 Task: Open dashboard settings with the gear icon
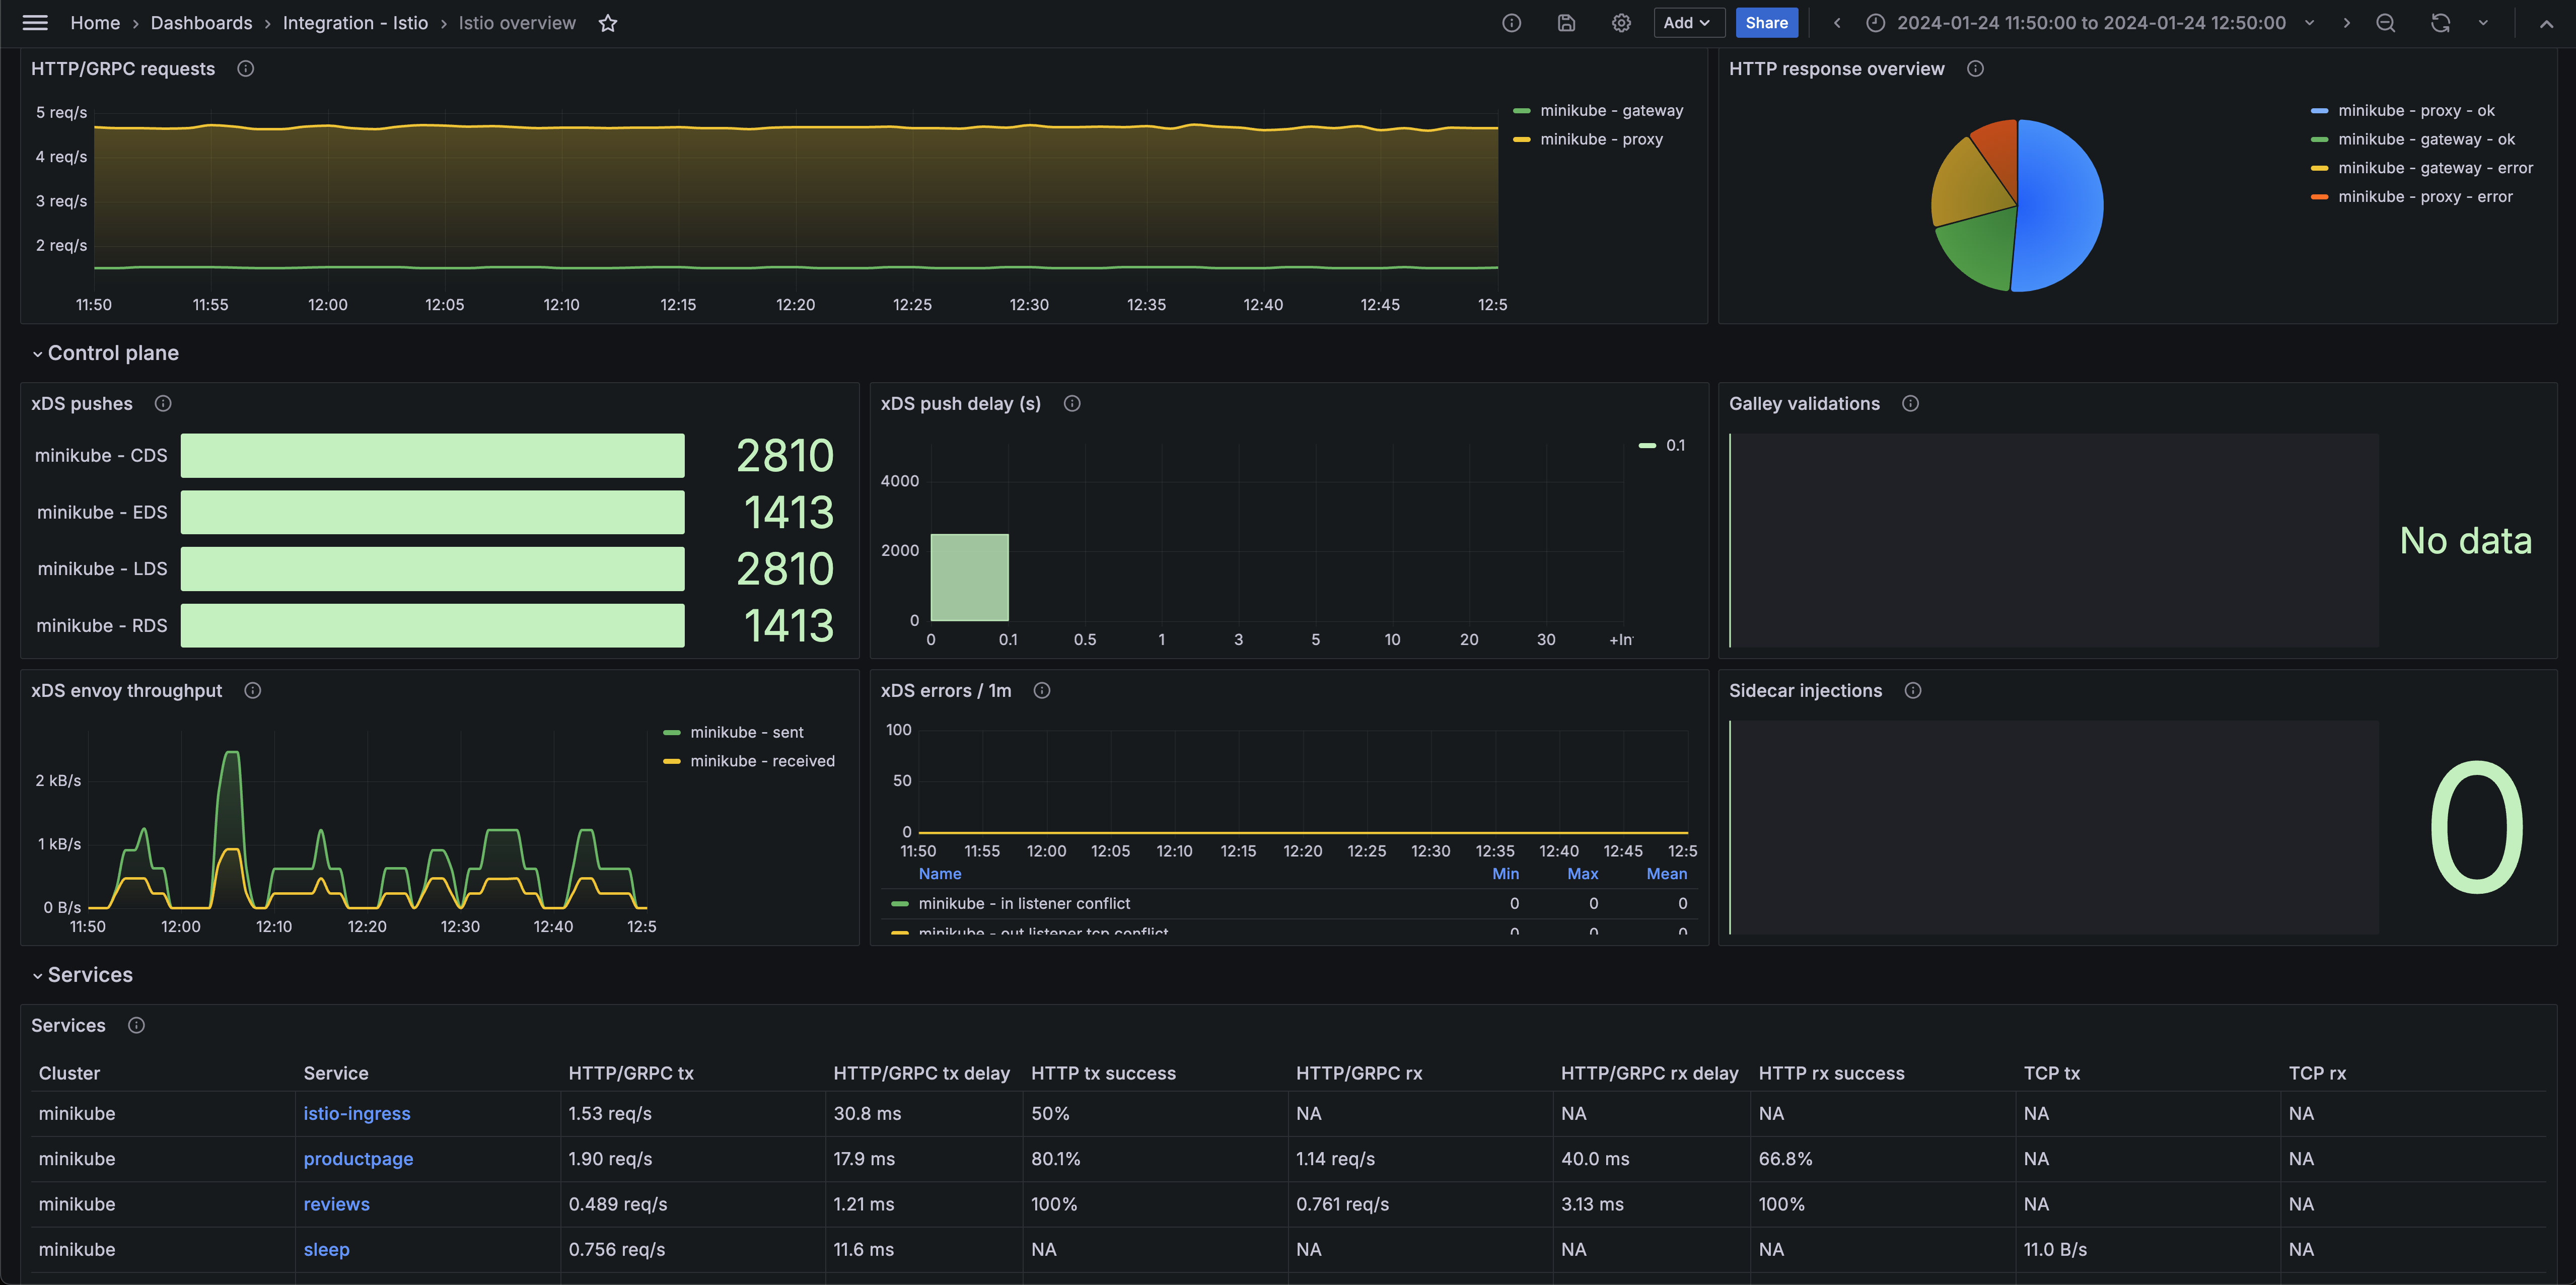tap(1620, 22)
